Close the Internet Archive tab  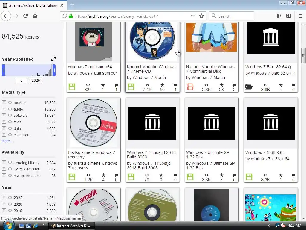click(x=62, y=5)
